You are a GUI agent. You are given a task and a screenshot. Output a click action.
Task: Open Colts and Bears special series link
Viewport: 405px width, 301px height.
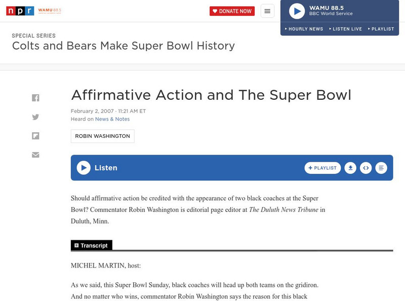(x=124, y=46)
